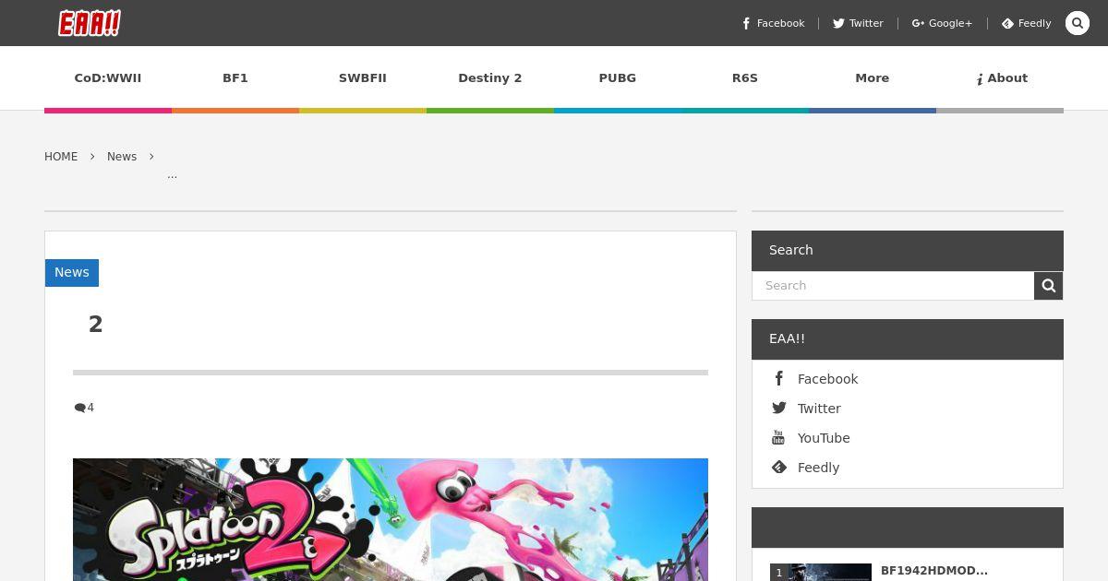Click the blue News category tag
The width and height of the screenshot is (1108, 581).
pyautogui.click(x=72, y=272)
